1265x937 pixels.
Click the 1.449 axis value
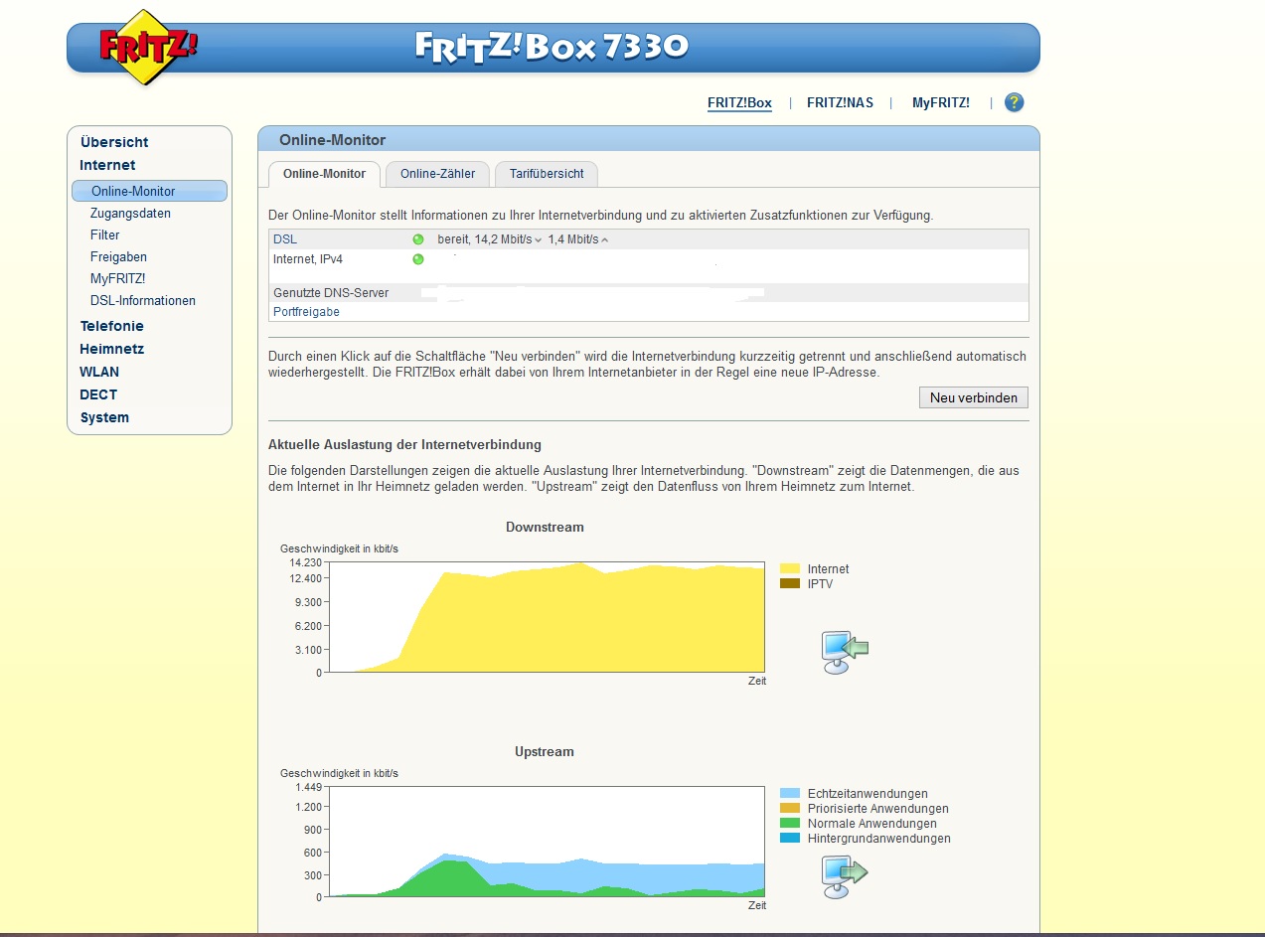click(309, 788)
